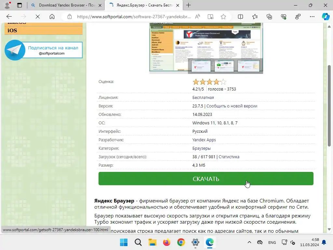The height and width of the screenshot is (250, 333).
Task: Open the tab actions menu icon
Action: (20, 5)
